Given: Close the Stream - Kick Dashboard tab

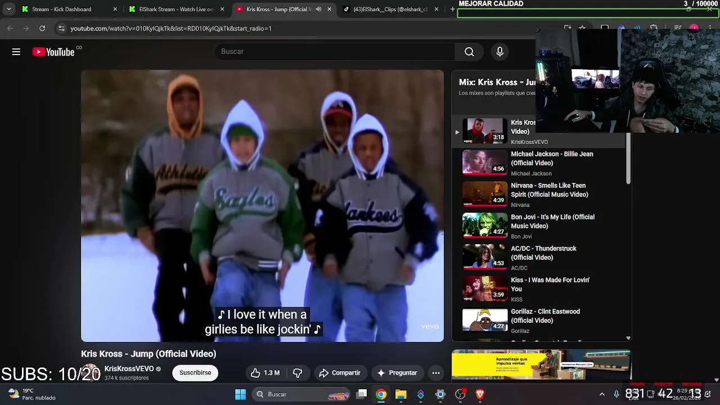Looking at the screenshot, I should pos(115,9).
